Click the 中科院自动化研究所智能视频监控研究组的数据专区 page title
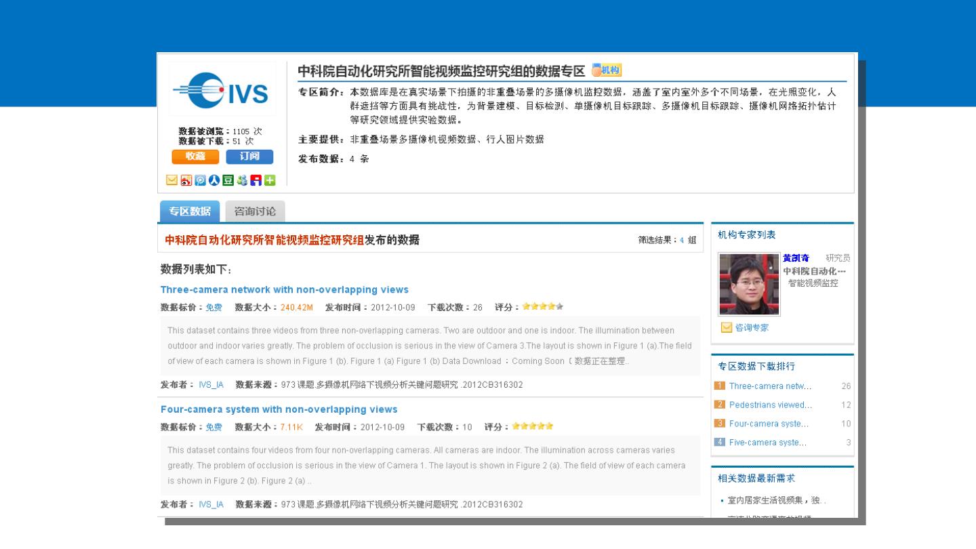Viewport: 976px width, 549px height. coord(441,71)
